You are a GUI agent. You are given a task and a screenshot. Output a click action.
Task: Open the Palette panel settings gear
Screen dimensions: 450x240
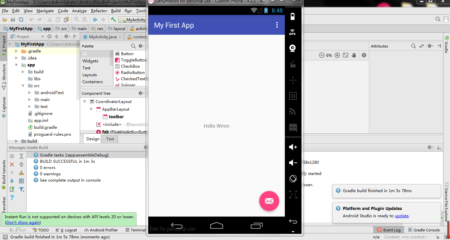coord(141,46)
